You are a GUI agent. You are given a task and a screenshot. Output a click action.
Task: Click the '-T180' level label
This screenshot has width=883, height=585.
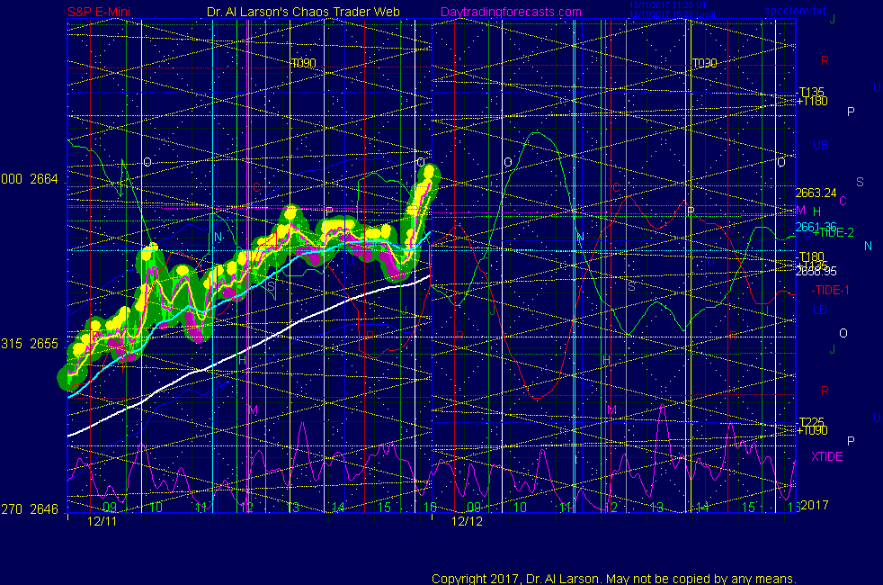click(810, 257)
